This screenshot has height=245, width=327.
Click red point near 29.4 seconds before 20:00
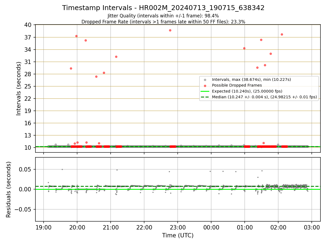pyautogui.click(x=71, y=68)
